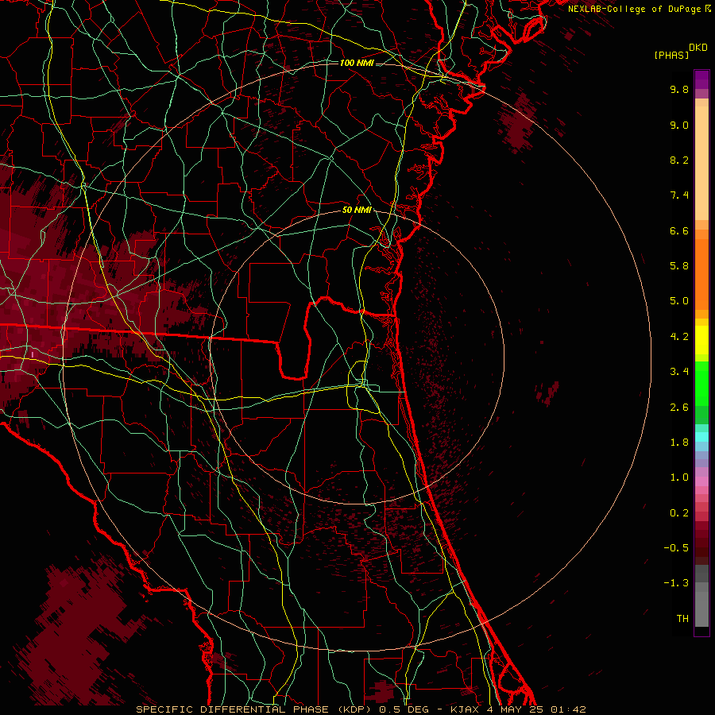Viewport: 715px width, 715px height.
Task: Pick the purple band atop the color bar
Action: [x=701, y=79]
